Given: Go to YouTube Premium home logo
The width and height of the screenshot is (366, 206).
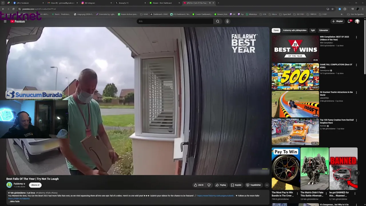Looking at the screenshot, I should [x=17, y=21].
